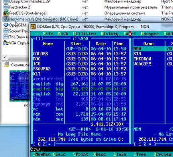Image resolution: width=173 pixels, height=157 pixels.
Task: Open the Disk menu in NDN
Action: tap(63, 34)
